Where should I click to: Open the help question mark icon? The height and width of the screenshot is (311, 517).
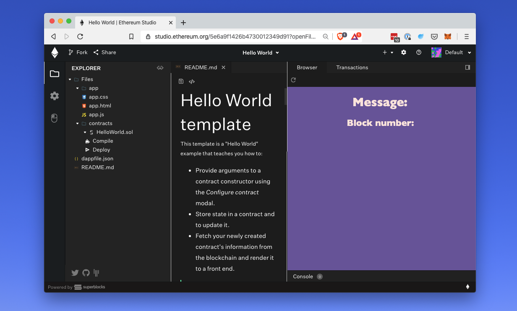click(x=418, y=52)
